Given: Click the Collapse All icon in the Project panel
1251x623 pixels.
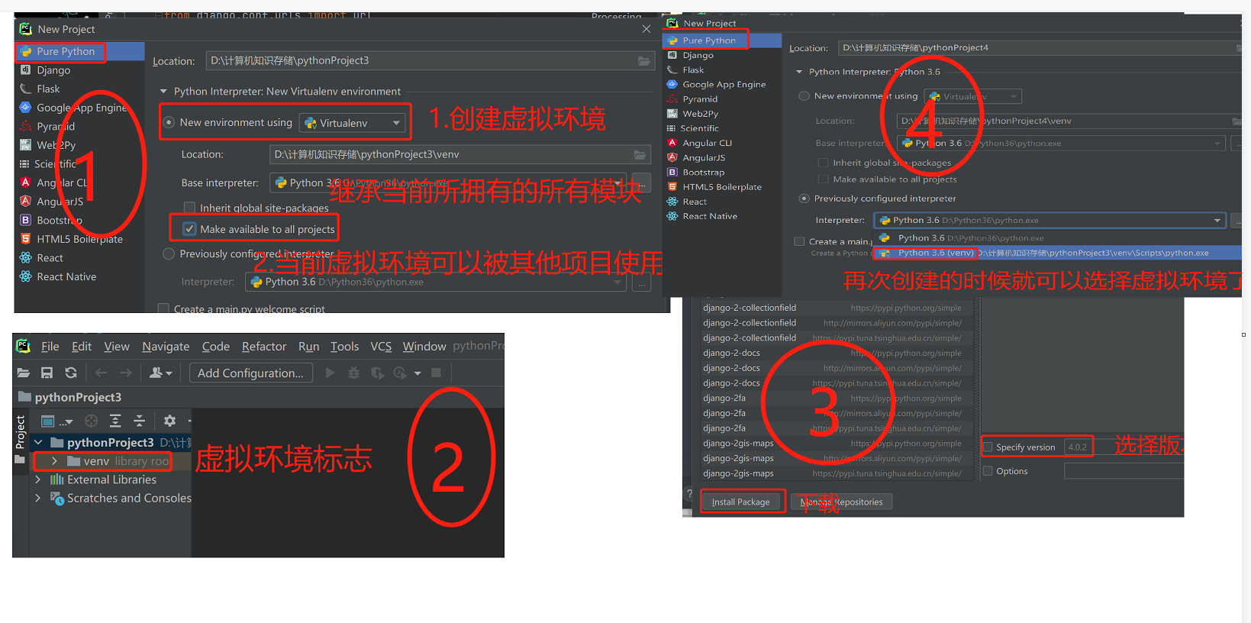Looking at the screenshot, I should point(139,421).
